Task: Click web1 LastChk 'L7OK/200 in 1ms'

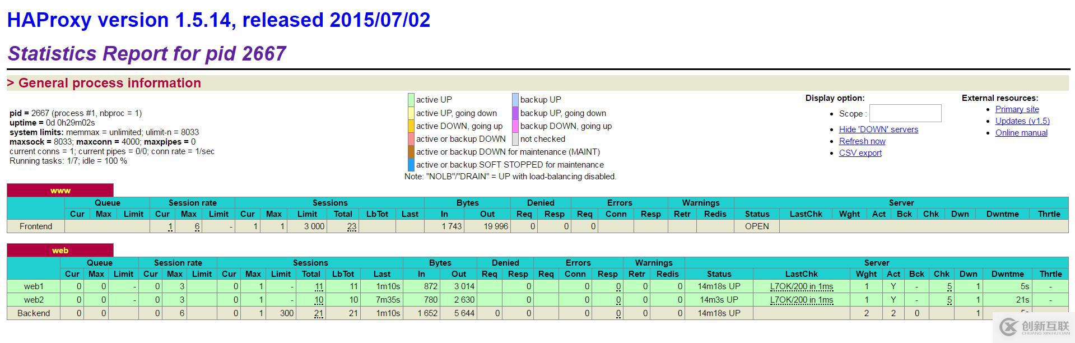Action: (x=801, y=286)
